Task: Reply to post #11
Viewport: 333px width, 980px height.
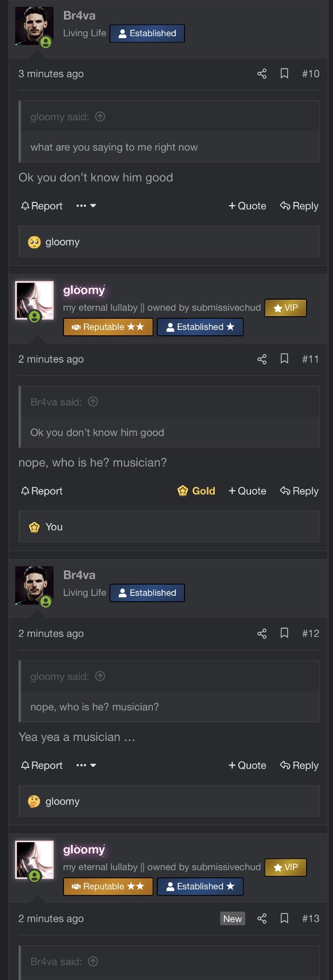Action: point(299,491)
